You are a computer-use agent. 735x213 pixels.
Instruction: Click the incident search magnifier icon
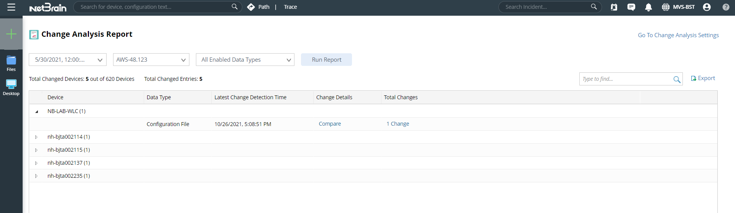click(594, 7)
